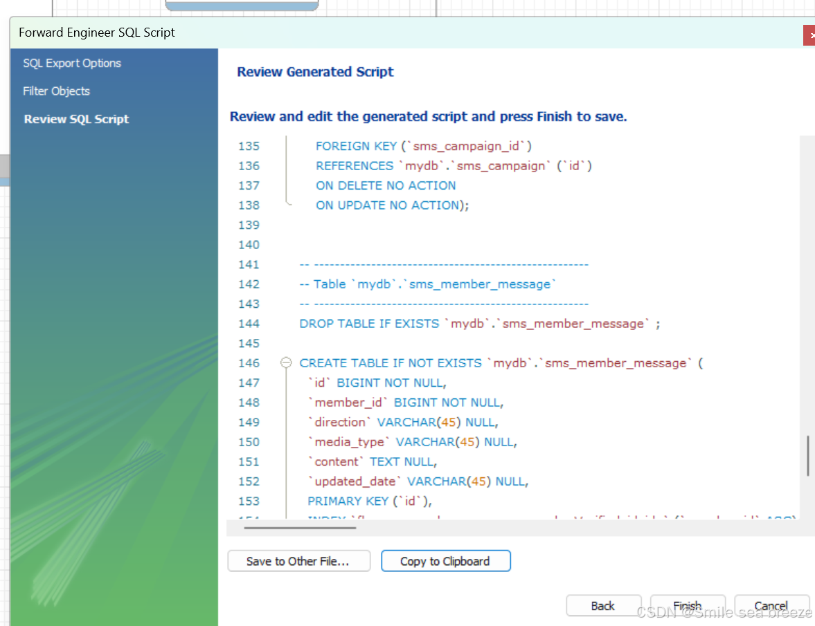Click line number 150 in the editor
Image resolution: width=815 pixels, height=626 pixels.
click(249, 441)
